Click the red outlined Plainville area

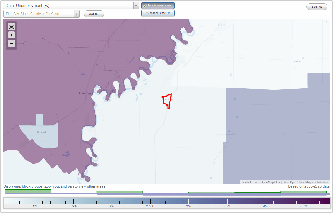coord(167,101)
